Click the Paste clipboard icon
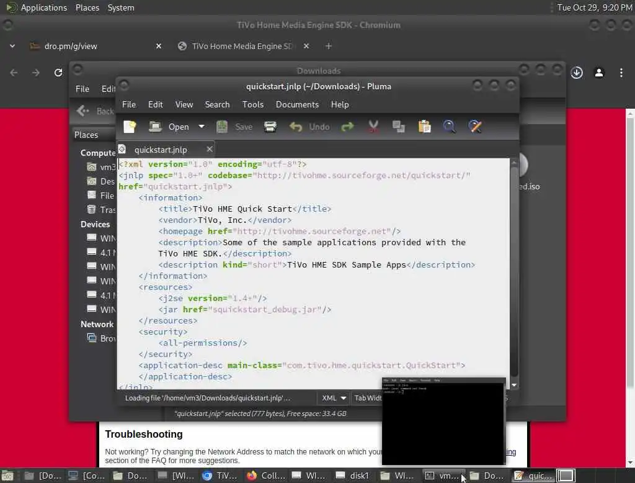 (424, 127)
